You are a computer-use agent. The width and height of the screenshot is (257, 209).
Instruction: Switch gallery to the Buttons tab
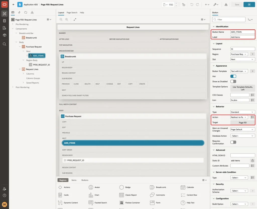pos(85,180)
